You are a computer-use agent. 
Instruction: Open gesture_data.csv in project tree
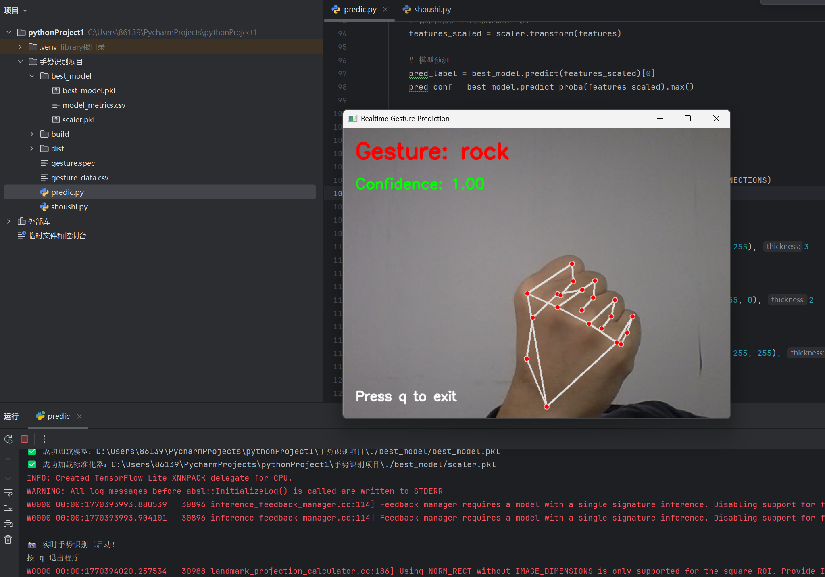[79, 178]
